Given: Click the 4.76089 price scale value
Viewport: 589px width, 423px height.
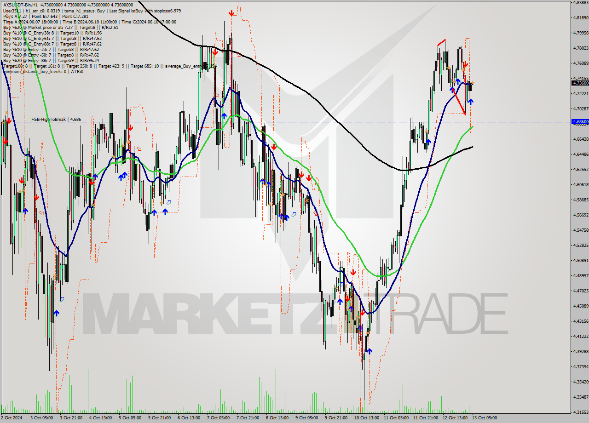Looking at the screenshot, I should 581,63.
